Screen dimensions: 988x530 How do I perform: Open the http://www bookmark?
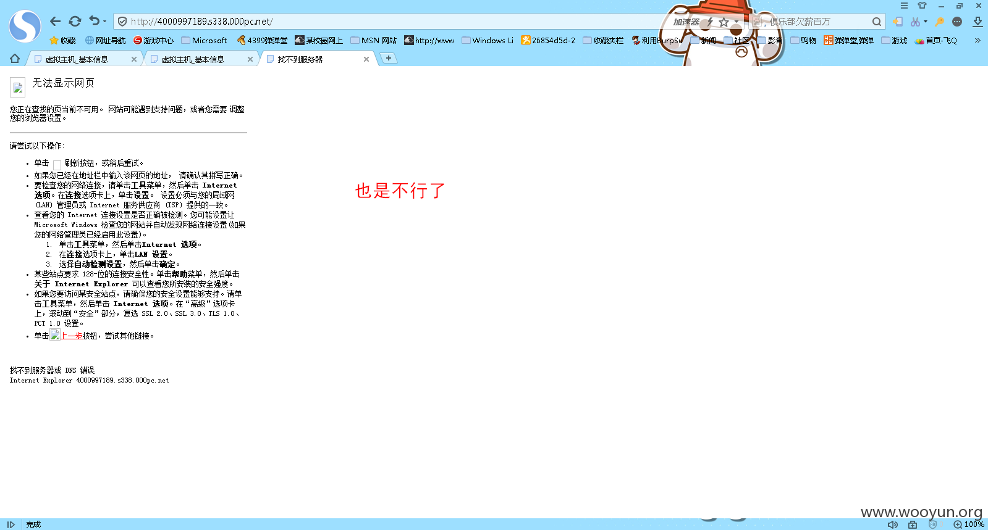click(429, 41)
